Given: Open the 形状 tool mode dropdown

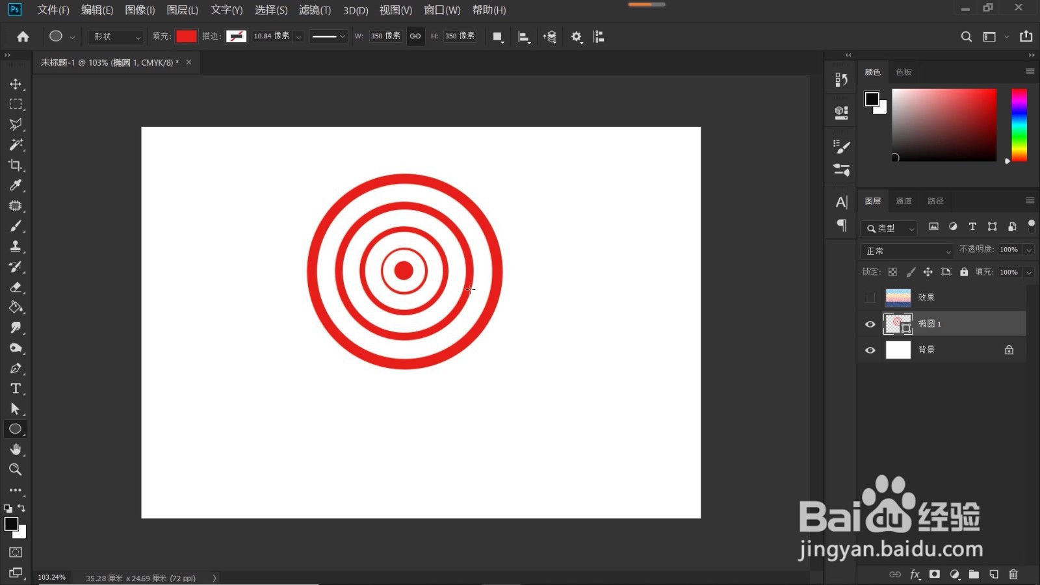Looking at the screenshot, I should pos(116,37).
